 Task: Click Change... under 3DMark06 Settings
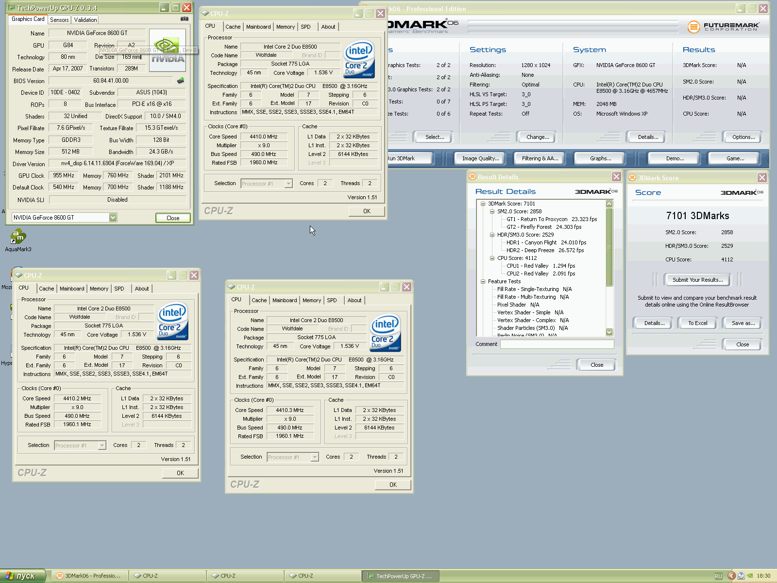[538, 137]
